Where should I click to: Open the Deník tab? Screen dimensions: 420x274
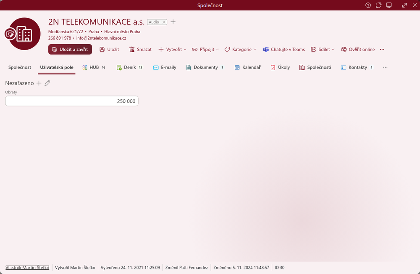point(130,67)
